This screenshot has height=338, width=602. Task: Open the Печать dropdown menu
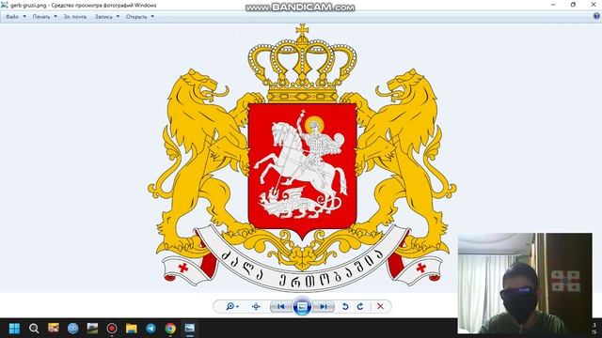coord(44,17)
